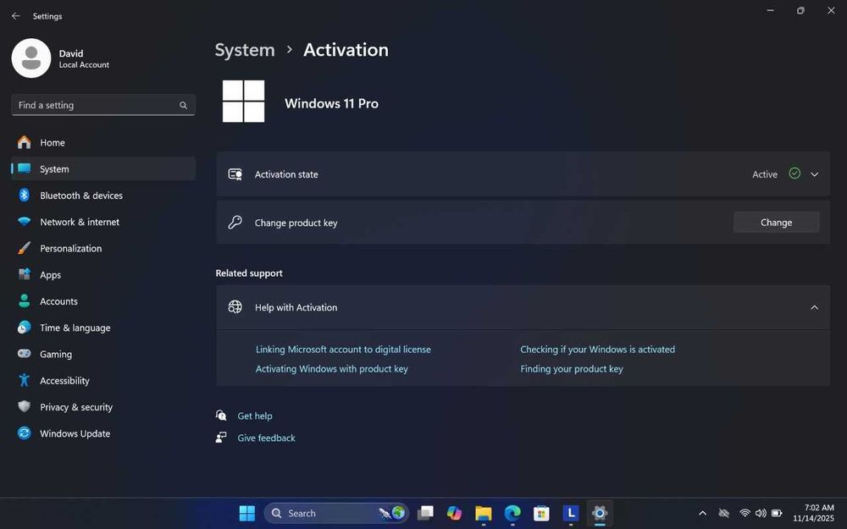Open Gaming settings
Image resolution: width=847 pixels, height=529 pixels.
tap(103, 354)
